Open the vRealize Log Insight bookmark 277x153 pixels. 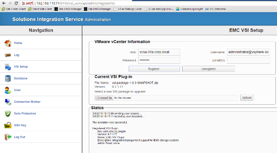(x=189, y=9)
